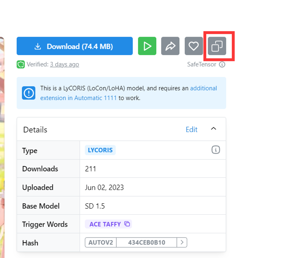Viewport: 283px width, 258px height.
Task: Copy the ACE TAFFY trigger word
Action: pos(127,224)
